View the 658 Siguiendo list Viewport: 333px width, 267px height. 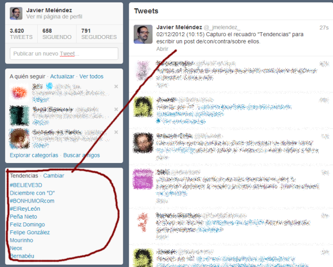tap(57, 34)
